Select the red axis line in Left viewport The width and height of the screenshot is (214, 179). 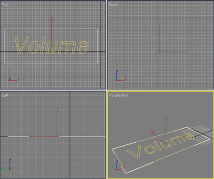[44, 137]
